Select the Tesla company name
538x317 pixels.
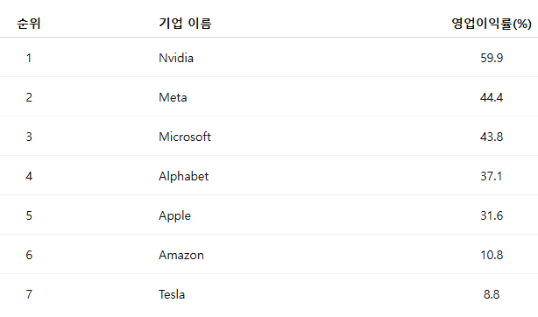tap(172, 294)
